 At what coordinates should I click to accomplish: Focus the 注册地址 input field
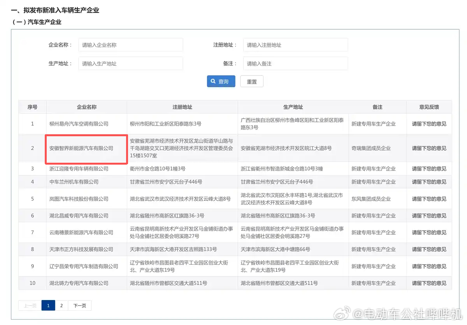click(x=295, y=45)
